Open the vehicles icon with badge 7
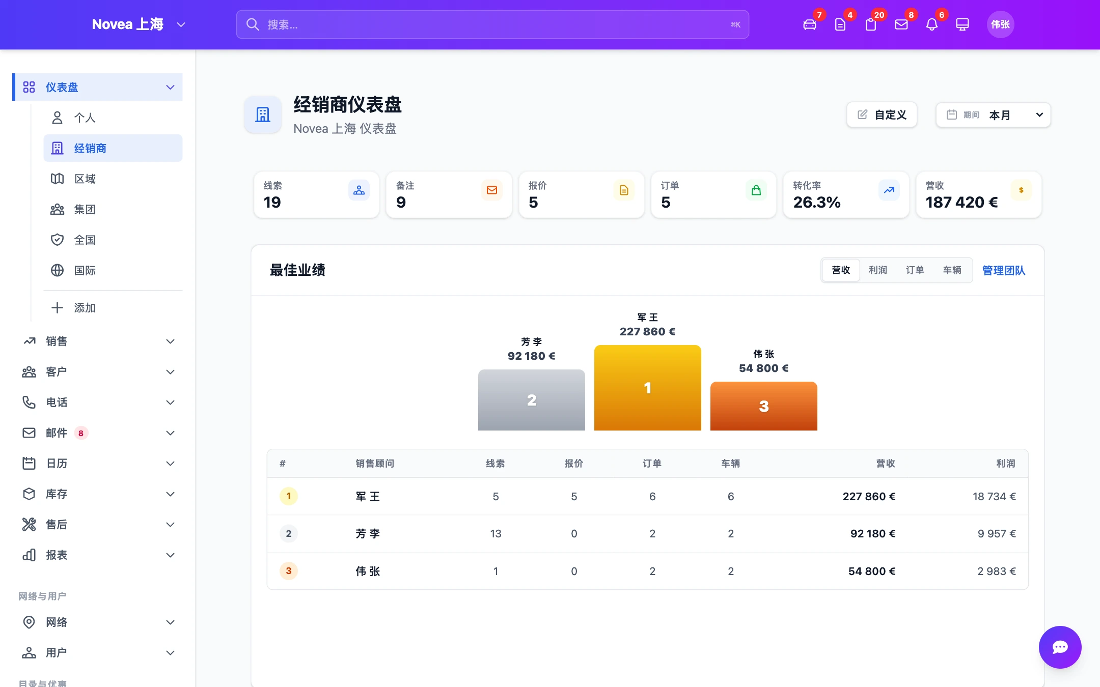 [x=809, y=24]
